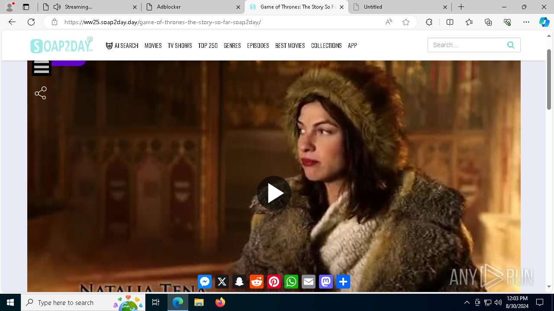Image resolution: width=554 pixels, height=311 pixels.
Task: Share on Snapchat
Action: point(239,282)
